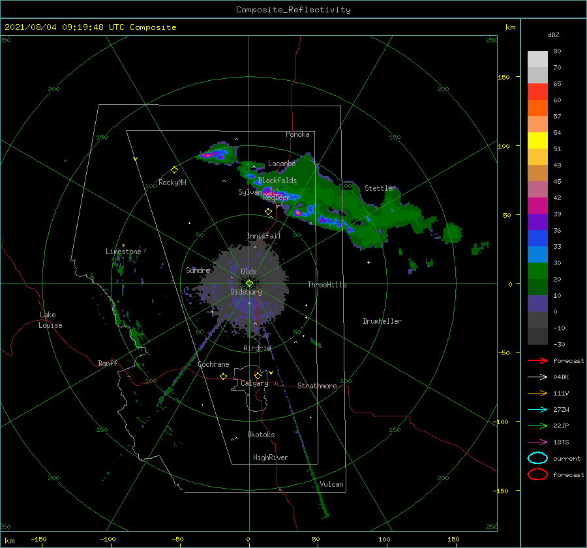Click the Composite_Reflectivity title
The height and width of the screenshot is (548, 587).
coord(293,10)
